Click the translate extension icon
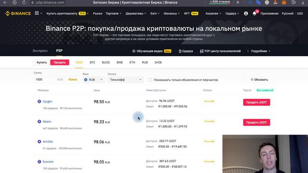 click(258, 2)
